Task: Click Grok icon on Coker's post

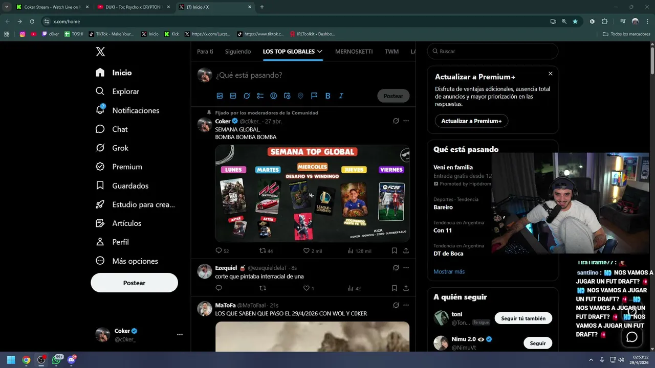Action: pyautogui.click(x=396, y=121)
